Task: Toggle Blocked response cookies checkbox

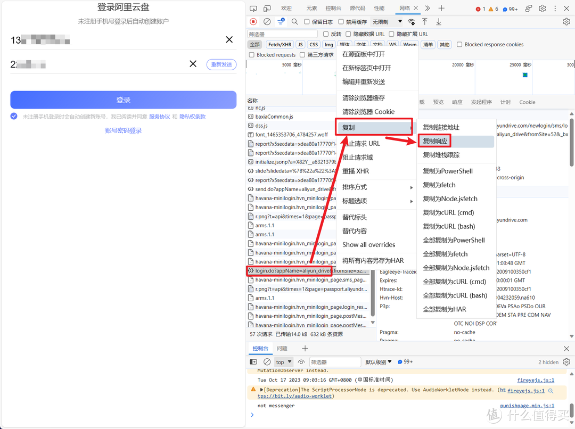Action: pyautogui.click(x=459, y=44)
